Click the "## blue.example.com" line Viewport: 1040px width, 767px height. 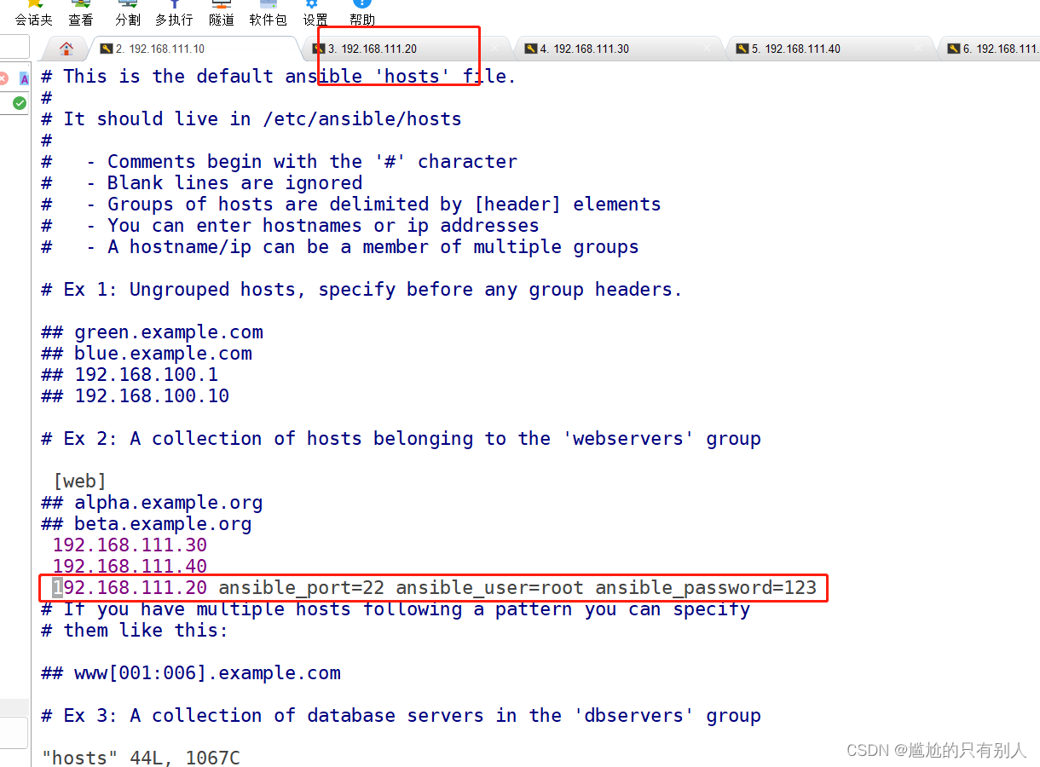pyautogui.click(x=147, y=354)
